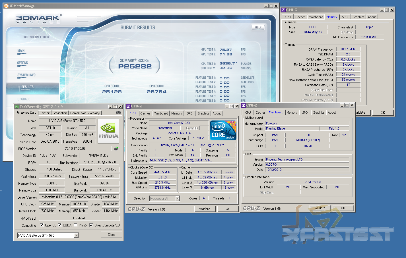Click the Multiplier x 21.0 value

162,177
